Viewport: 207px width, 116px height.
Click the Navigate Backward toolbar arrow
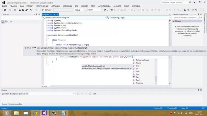click(x=5, y=10)
